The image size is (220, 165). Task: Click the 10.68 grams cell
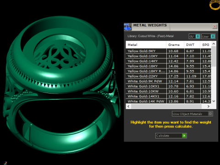click(x=175, y=51)
